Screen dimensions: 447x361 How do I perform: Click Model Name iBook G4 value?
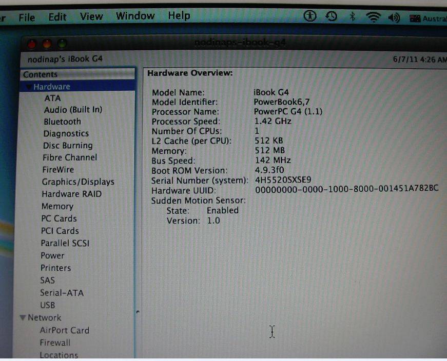(271, 92)
